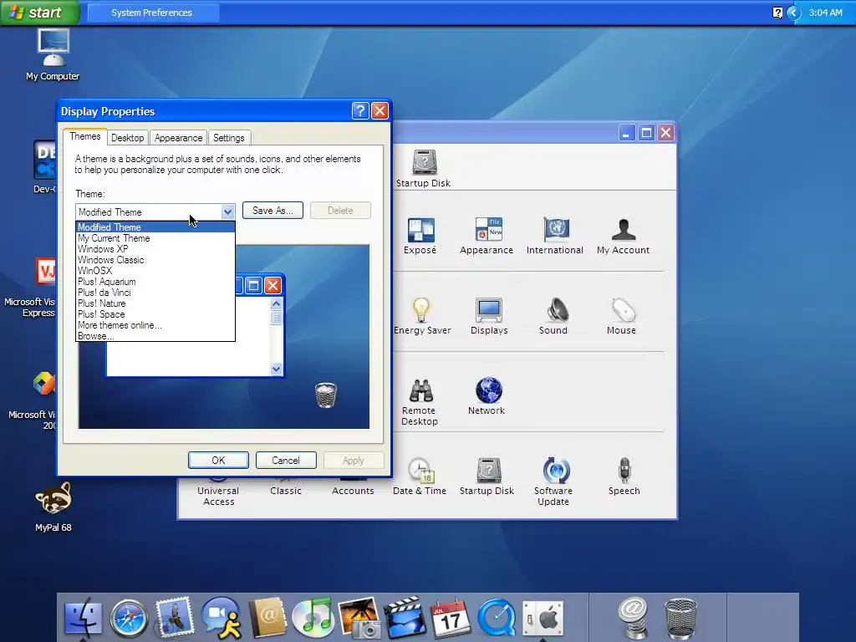
Task: Confirm with the OK button
Action: (x=218, y=461)
